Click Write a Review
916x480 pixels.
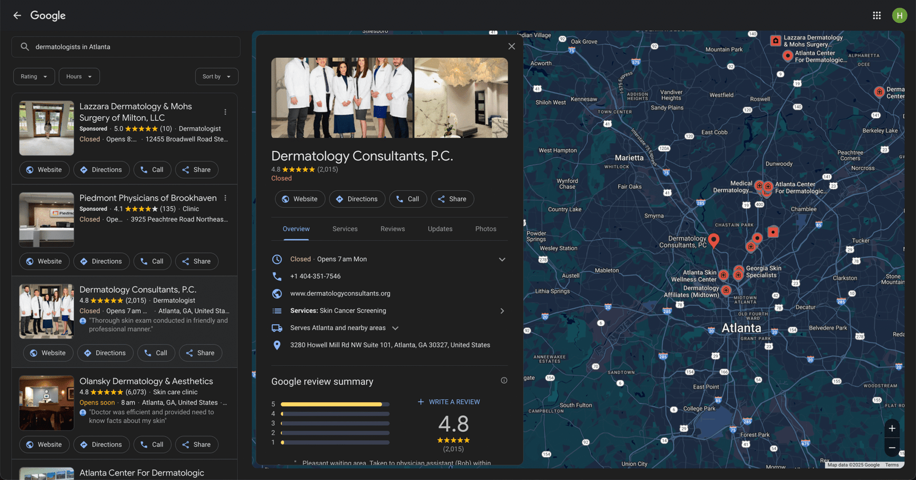click(449, 402)
